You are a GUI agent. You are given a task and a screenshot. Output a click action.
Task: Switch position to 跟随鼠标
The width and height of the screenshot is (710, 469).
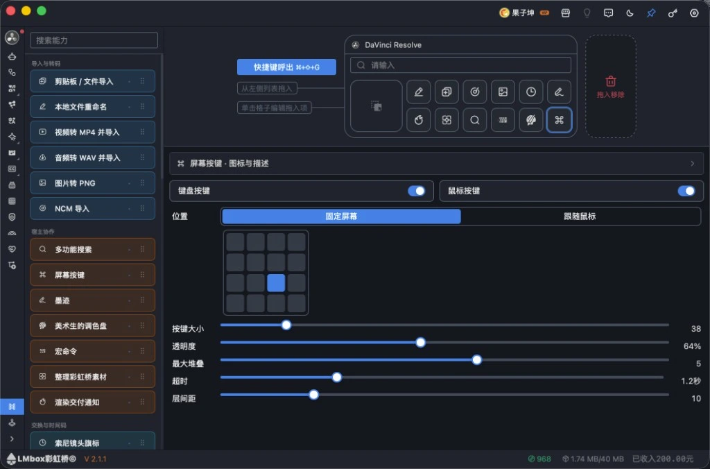click(x=580, y=216)
